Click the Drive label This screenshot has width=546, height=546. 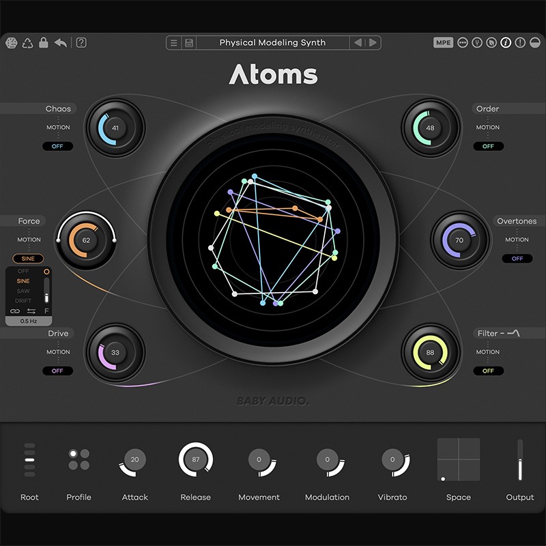click(x=58, y=333)
